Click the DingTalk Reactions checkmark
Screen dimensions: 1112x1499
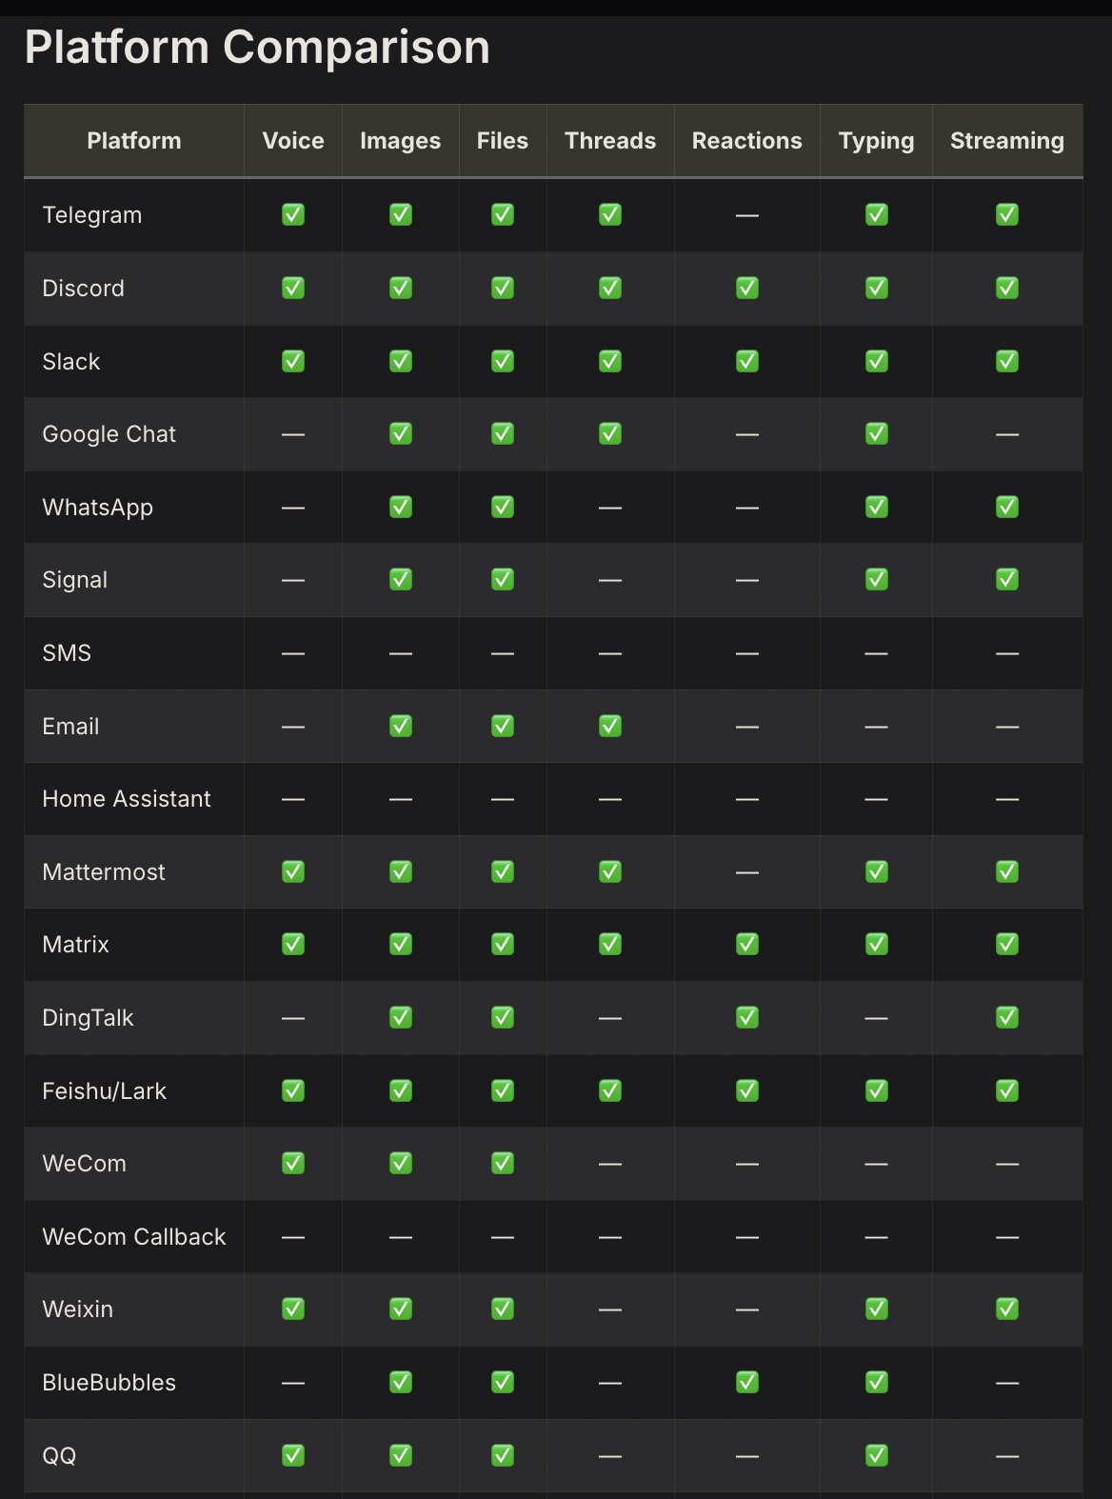point(747,1017)
